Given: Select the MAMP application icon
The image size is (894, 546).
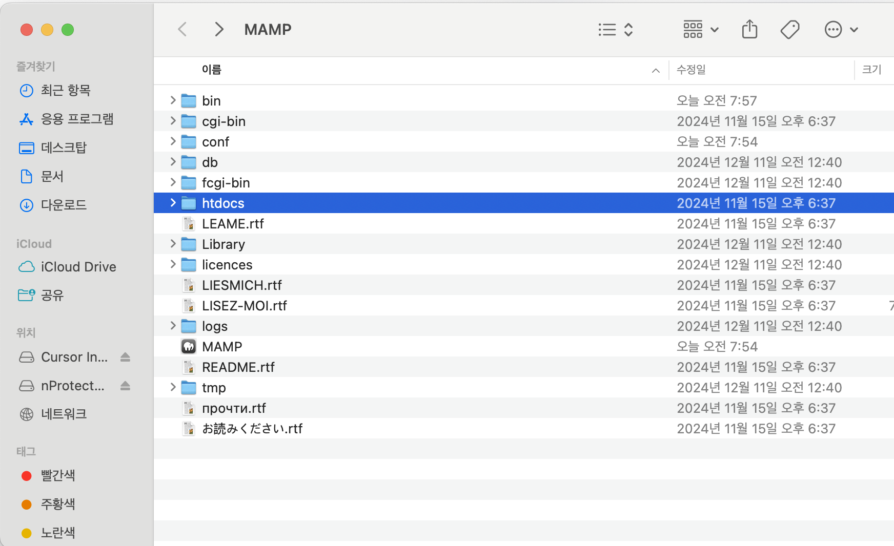Looking at the screenshot, I should [189, 347].
